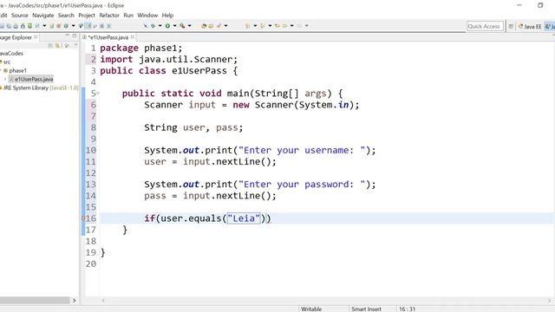Viewport: 555px width, 312px height.
Task: Open the Project menu
Action: pyautogui.click(x=87, y=16)
